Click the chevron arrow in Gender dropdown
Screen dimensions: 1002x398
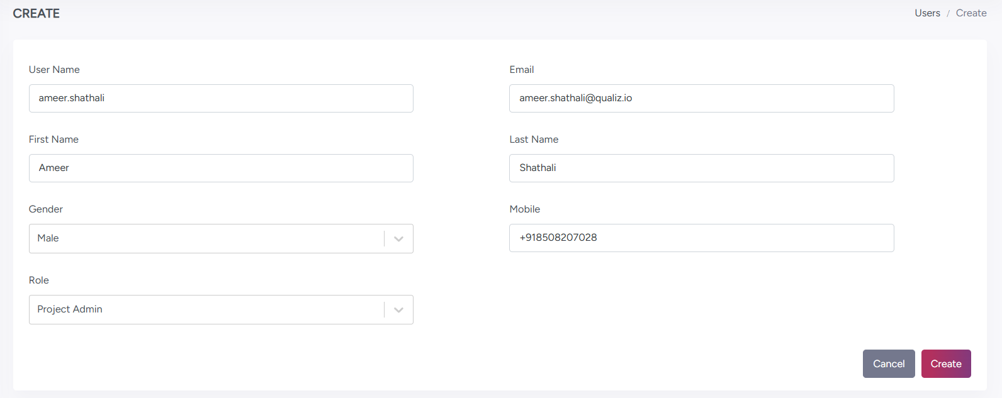(398, 239)
